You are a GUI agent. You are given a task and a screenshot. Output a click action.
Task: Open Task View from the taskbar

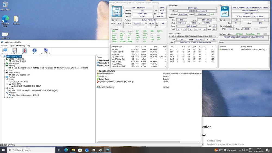click(59, 150)
